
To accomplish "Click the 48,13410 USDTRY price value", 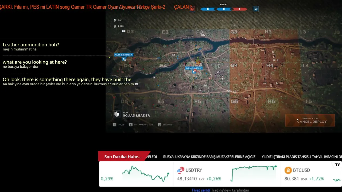I will coord(187,179).
